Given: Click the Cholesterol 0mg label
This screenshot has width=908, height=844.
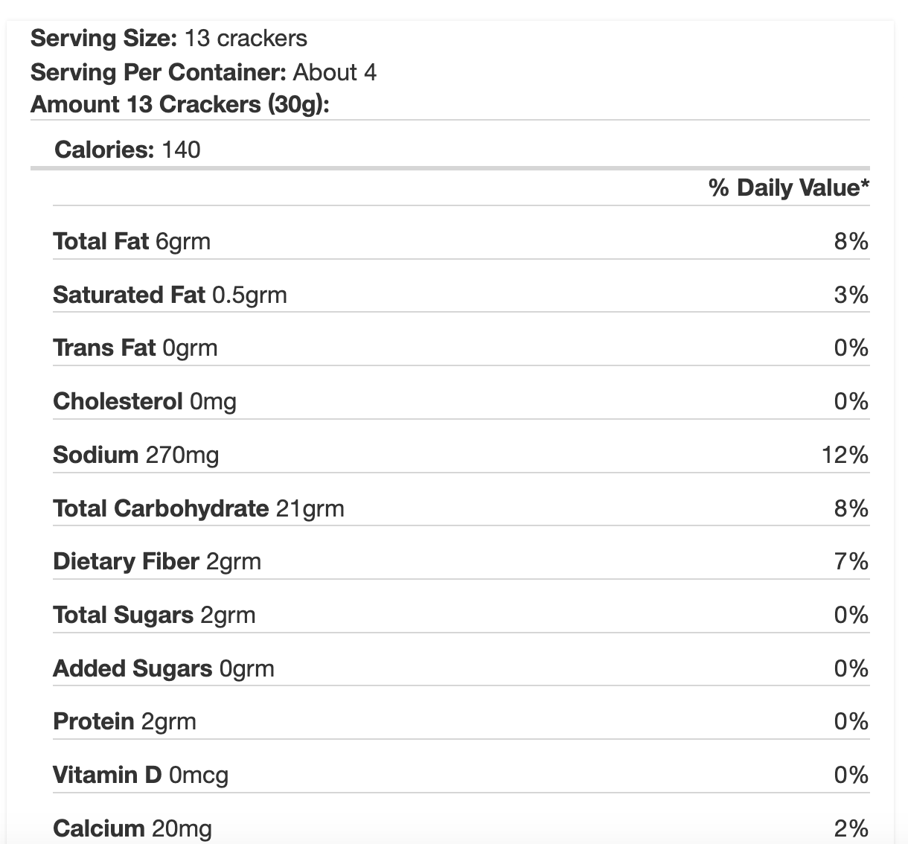Looking at the screenshot, I should tap(144, 401).
